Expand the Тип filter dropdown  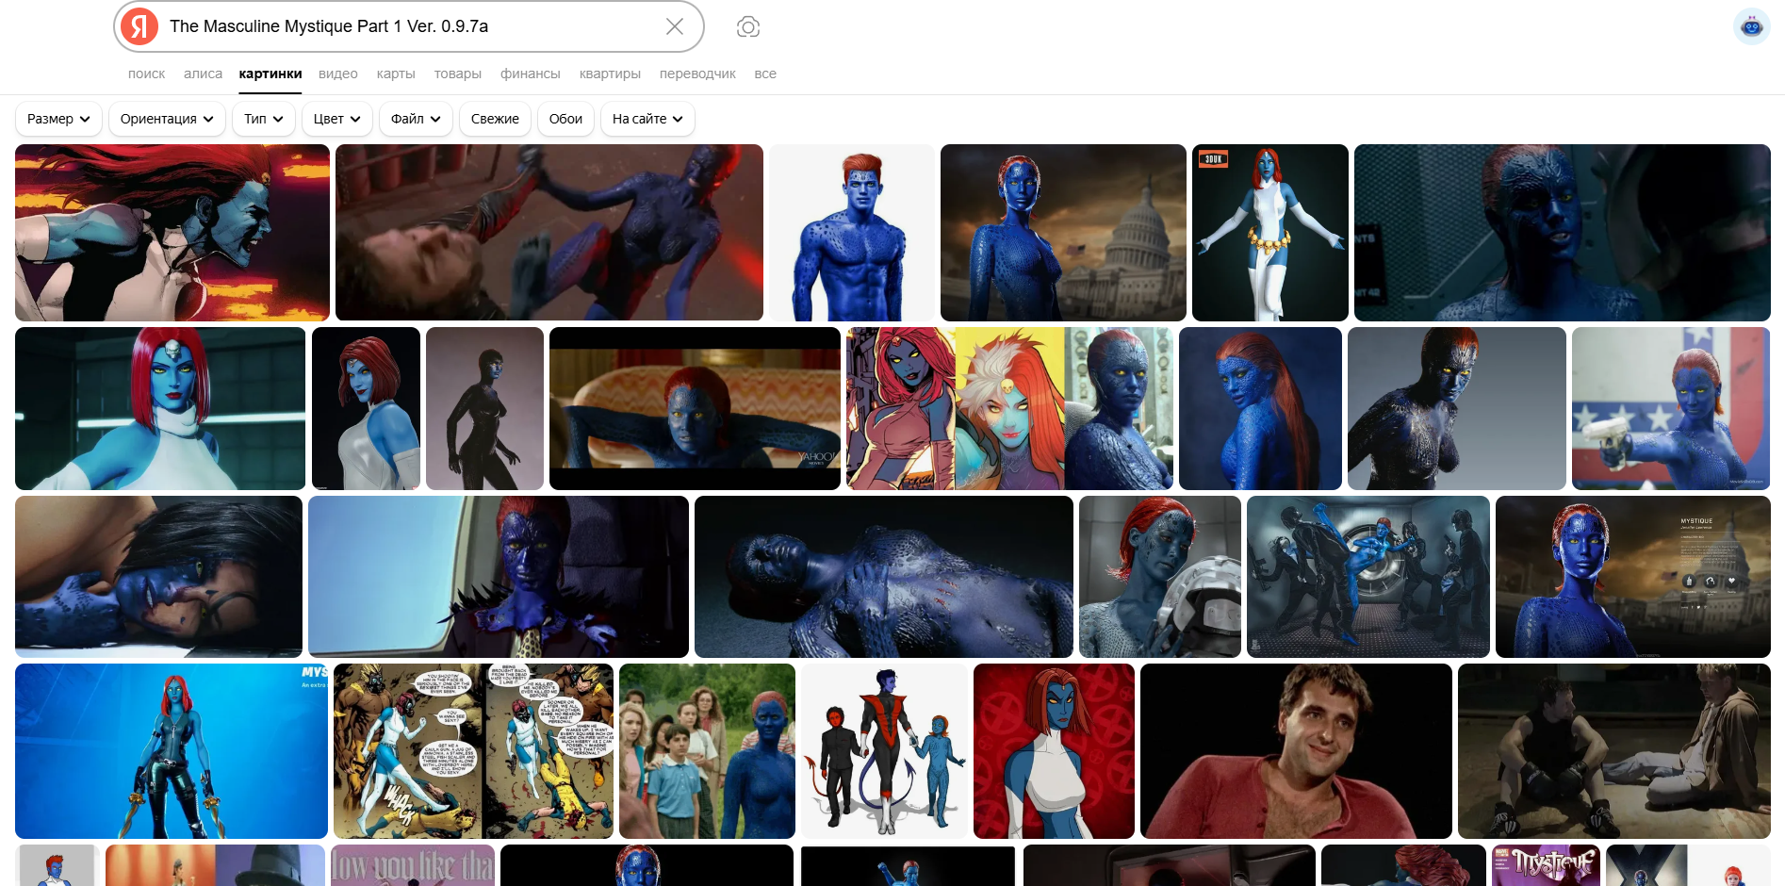(x=264, y=119)
